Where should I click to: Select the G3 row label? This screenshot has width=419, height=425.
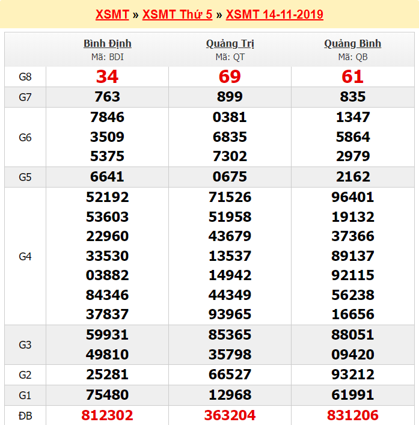(25, 345)
